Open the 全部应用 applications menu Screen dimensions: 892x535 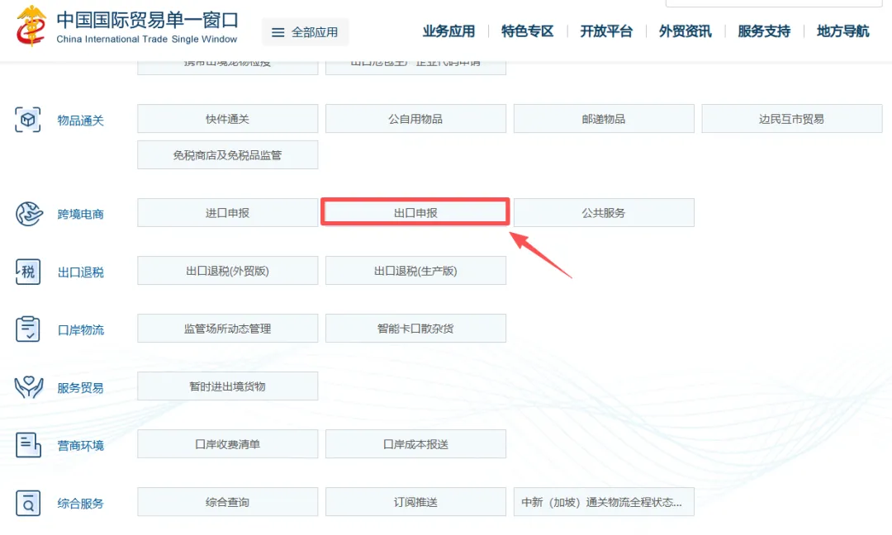305,31
